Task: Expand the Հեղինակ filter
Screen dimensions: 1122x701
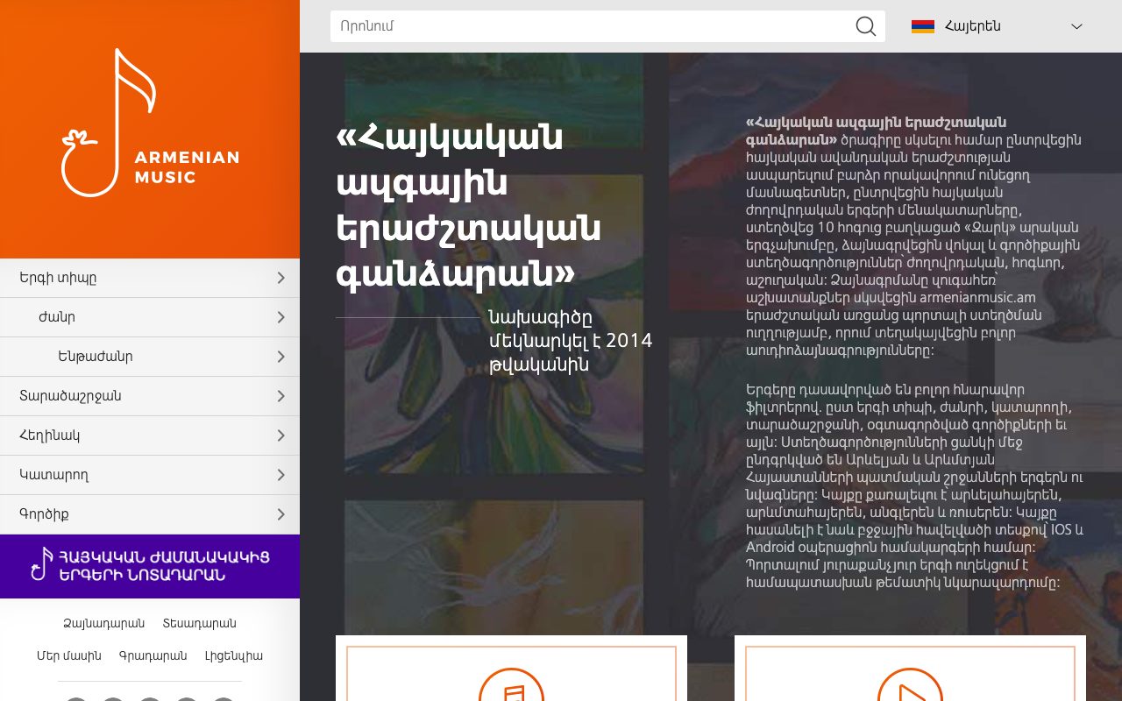Action: tap(150, 435)
